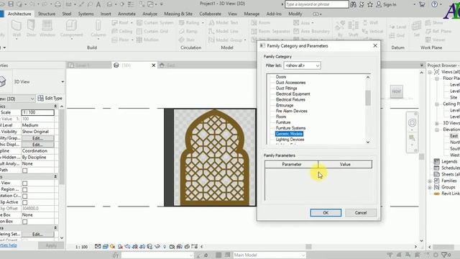Select the Column tool
The width and height of the screenshot is (460, 259).
pos(98,29)
